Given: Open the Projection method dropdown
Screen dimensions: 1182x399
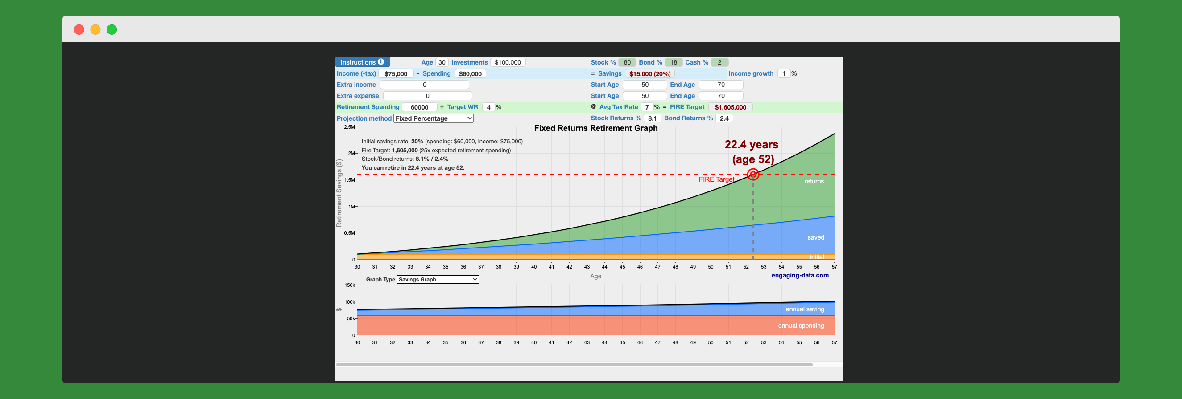Looking at the screenshot, I should (x=433, y=118).
